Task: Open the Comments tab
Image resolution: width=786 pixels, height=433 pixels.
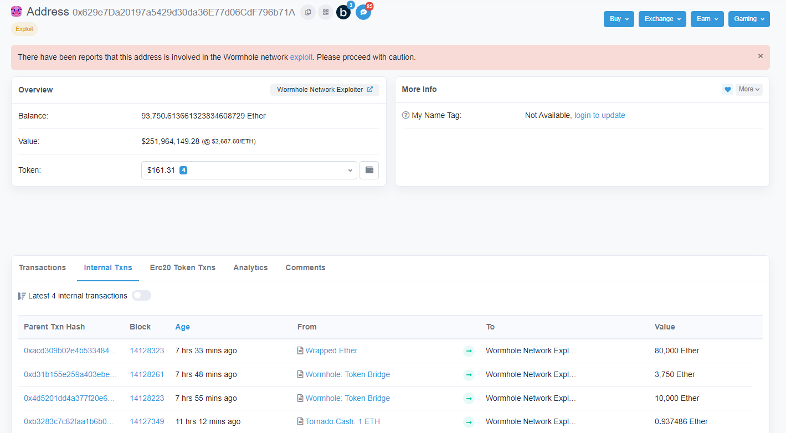Action: [x=305, y=267]
